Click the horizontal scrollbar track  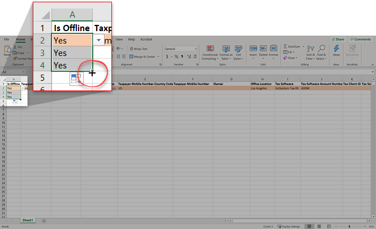[x=300, y=221]
